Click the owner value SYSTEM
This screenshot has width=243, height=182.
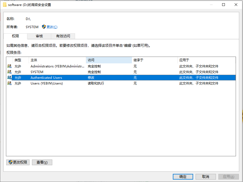pos(32,27)
